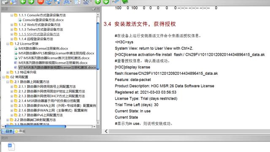Open the Word attachment file icon
270x152 pixels.
[x=11, y=147]
